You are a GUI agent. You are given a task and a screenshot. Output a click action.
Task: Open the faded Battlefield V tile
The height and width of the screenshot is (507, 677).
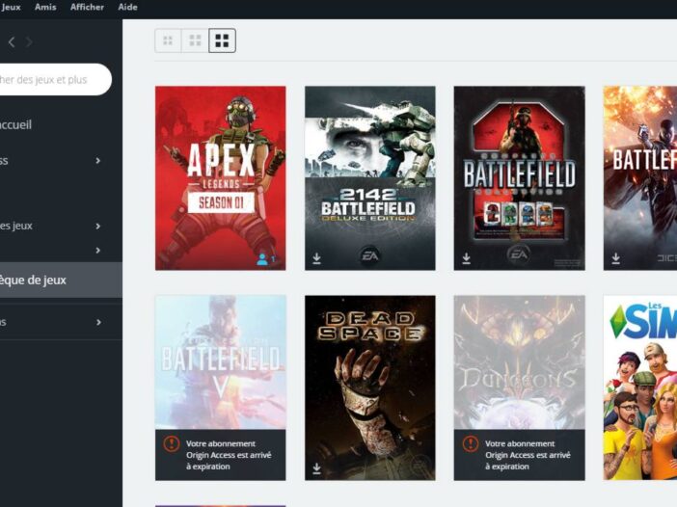220,362
